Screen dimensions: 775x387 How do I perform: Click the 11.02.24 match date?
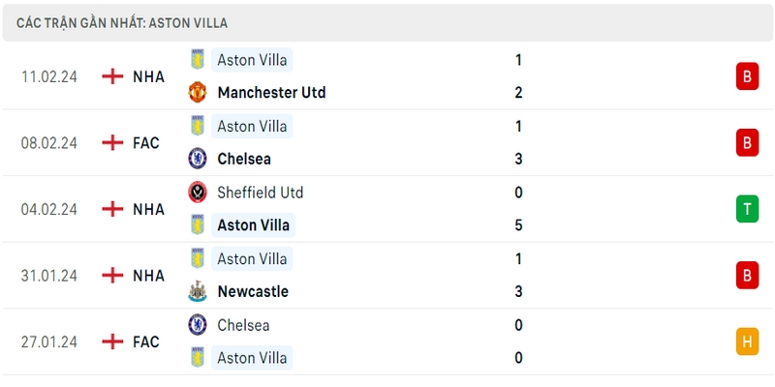click(x=49, y=76)
